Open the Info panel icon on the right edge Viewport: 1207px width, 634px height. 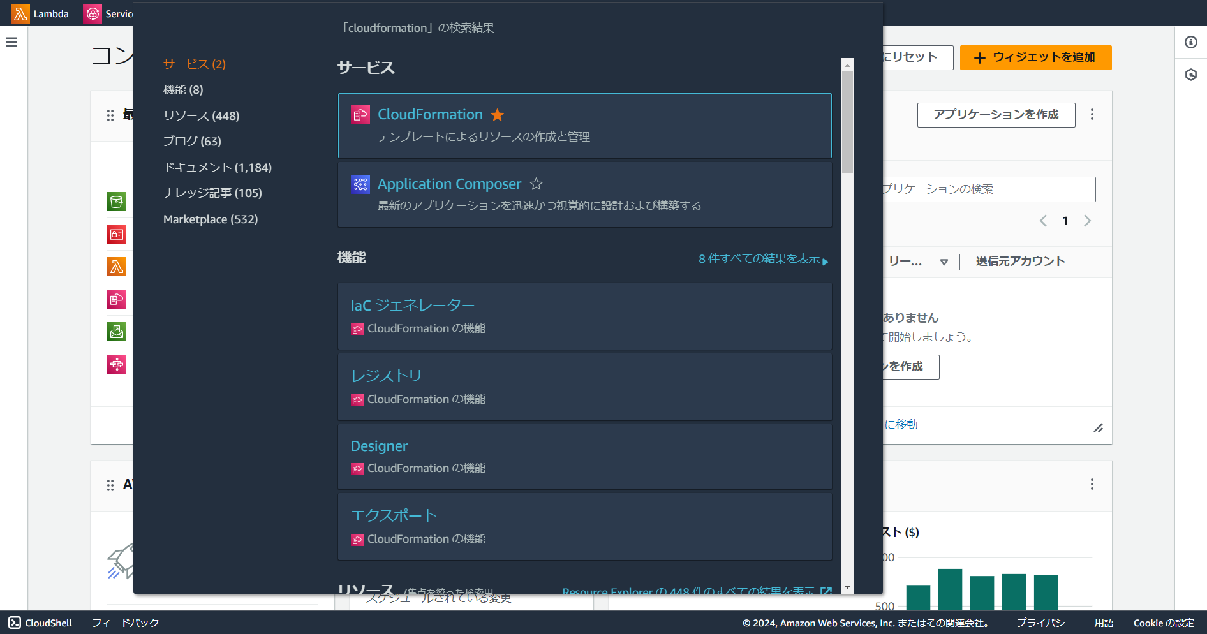(x=1190, y=42)
